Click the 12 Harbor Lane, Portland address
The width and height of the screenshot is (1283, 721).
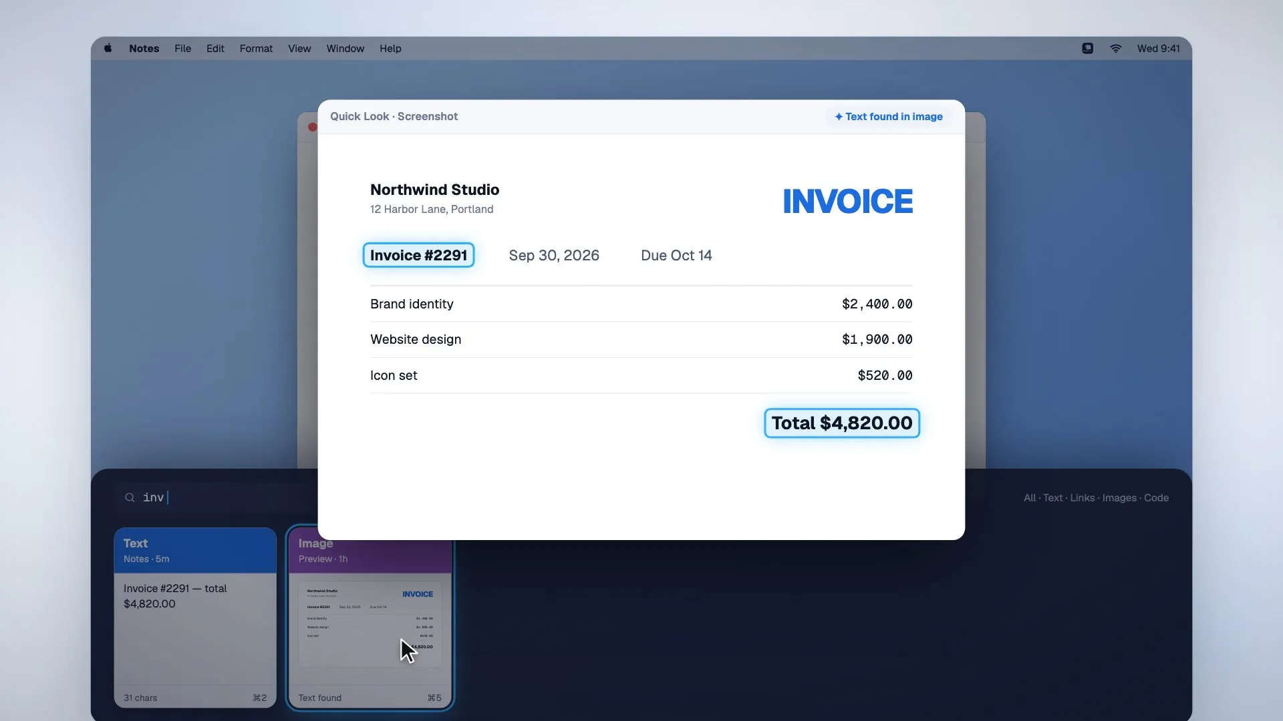(432, 209)
